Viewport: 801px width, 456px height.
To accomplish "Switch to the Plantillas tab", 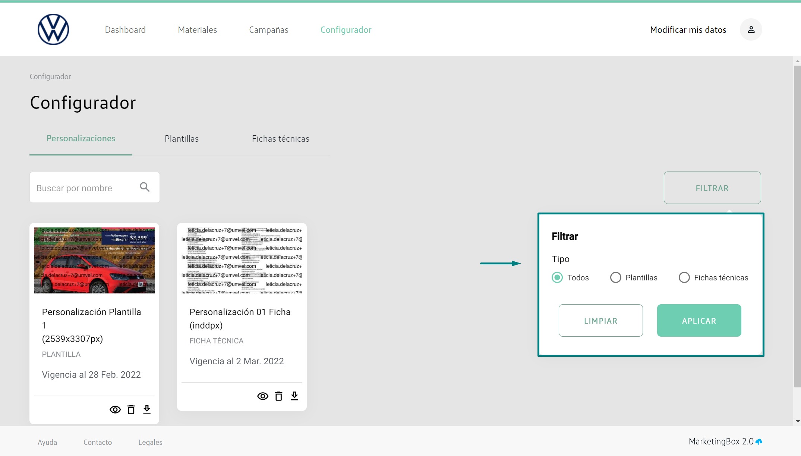I will 182,139.
